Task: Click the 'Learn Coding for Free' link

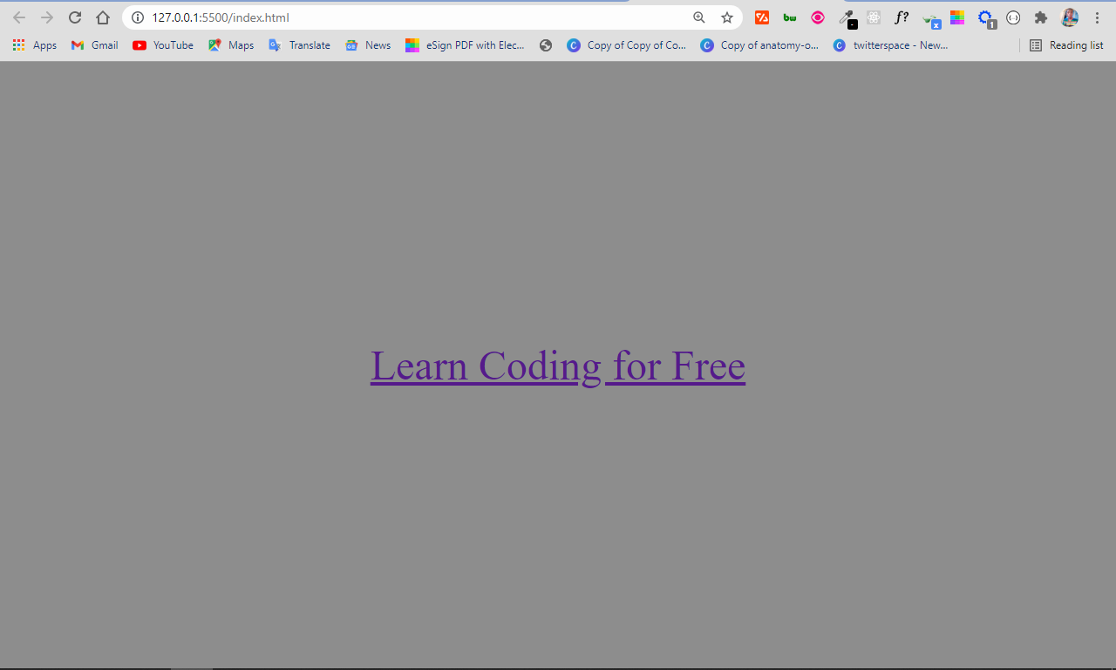Action: click(557, 366)
